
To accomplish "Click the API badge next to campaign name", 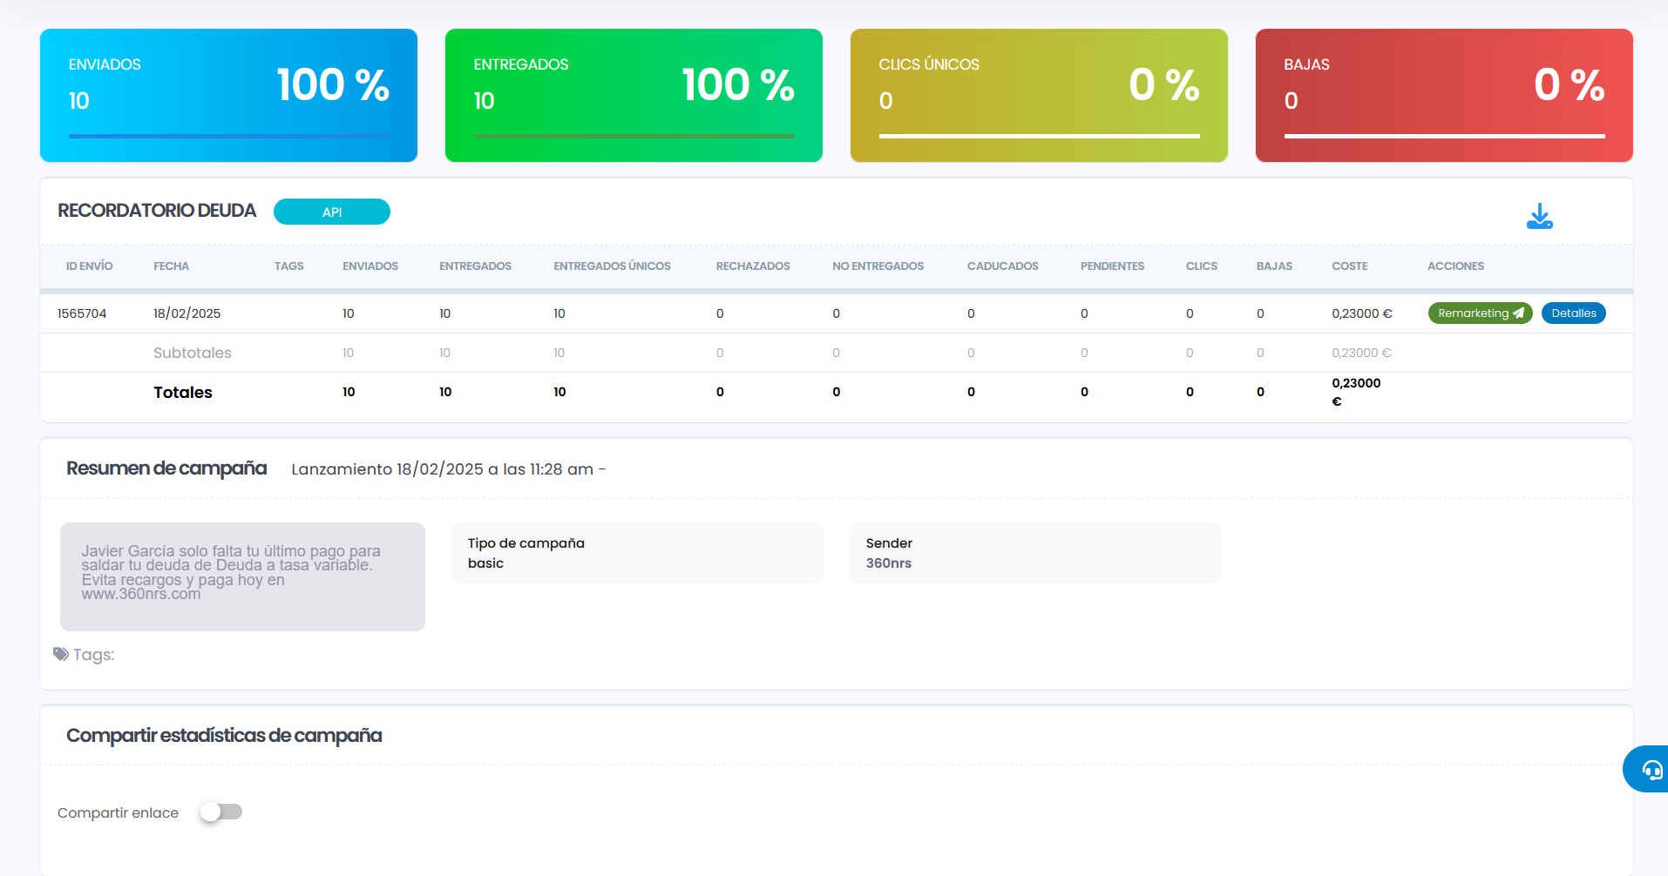I will coord(331,212).
